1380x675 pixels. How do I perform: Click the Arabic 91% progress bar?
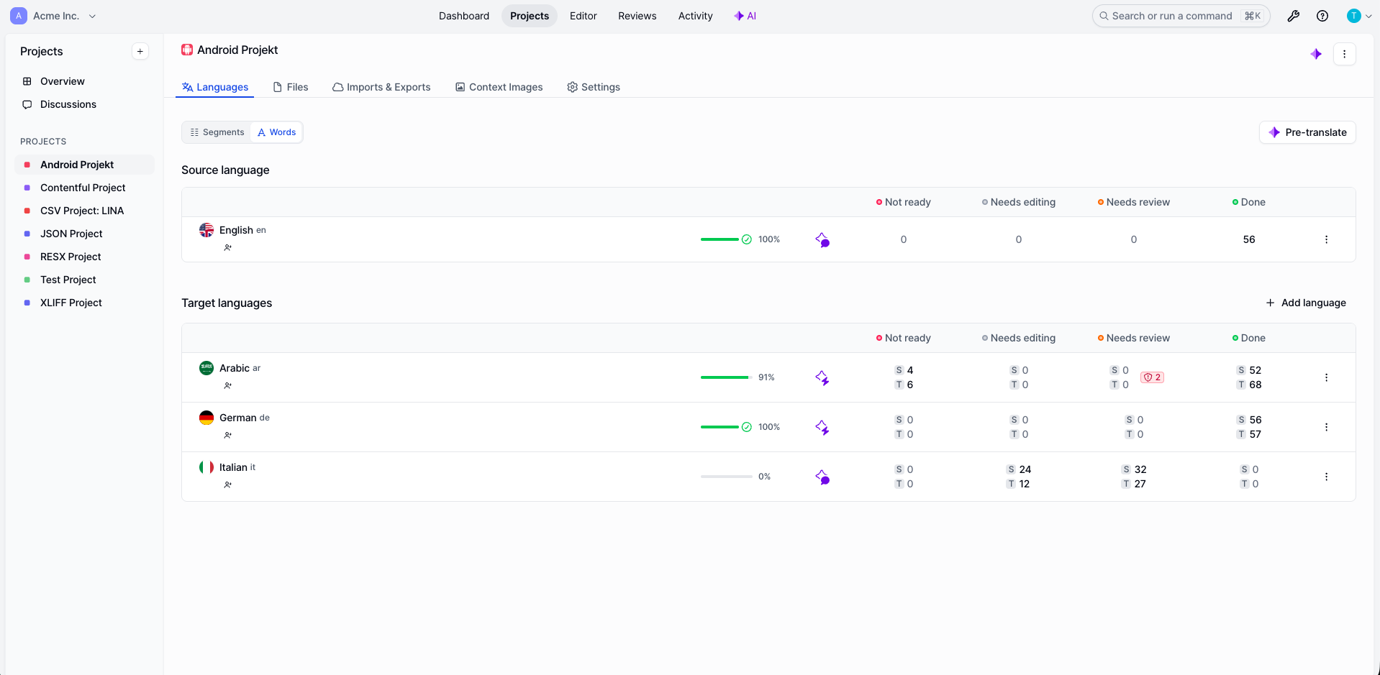726,377
